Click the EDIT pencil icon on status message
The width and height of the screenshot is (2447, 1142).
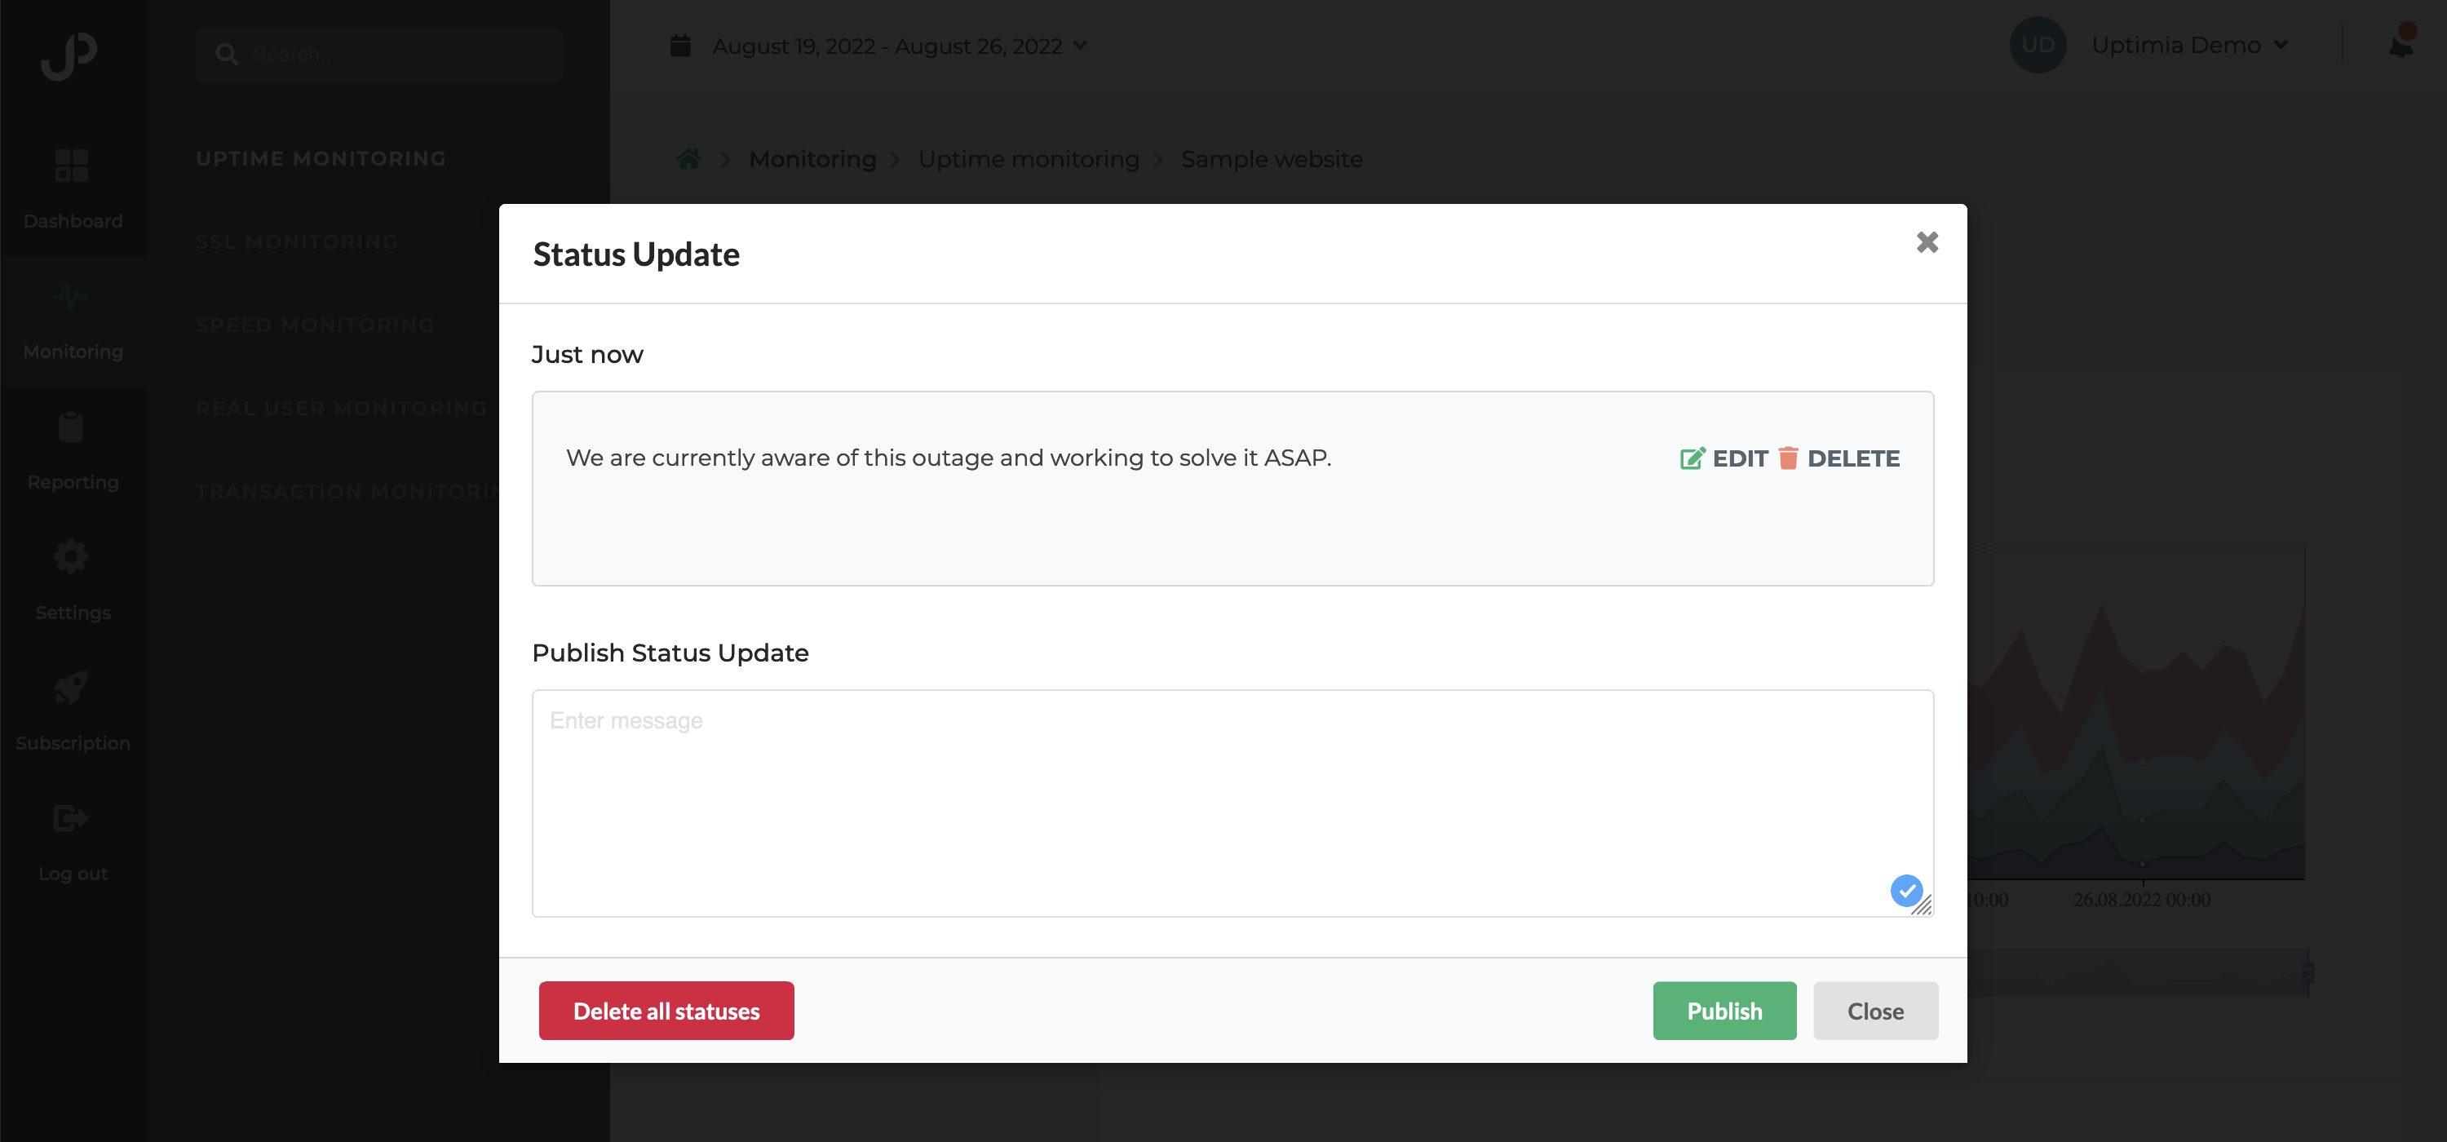click(x=1692, y=459)
